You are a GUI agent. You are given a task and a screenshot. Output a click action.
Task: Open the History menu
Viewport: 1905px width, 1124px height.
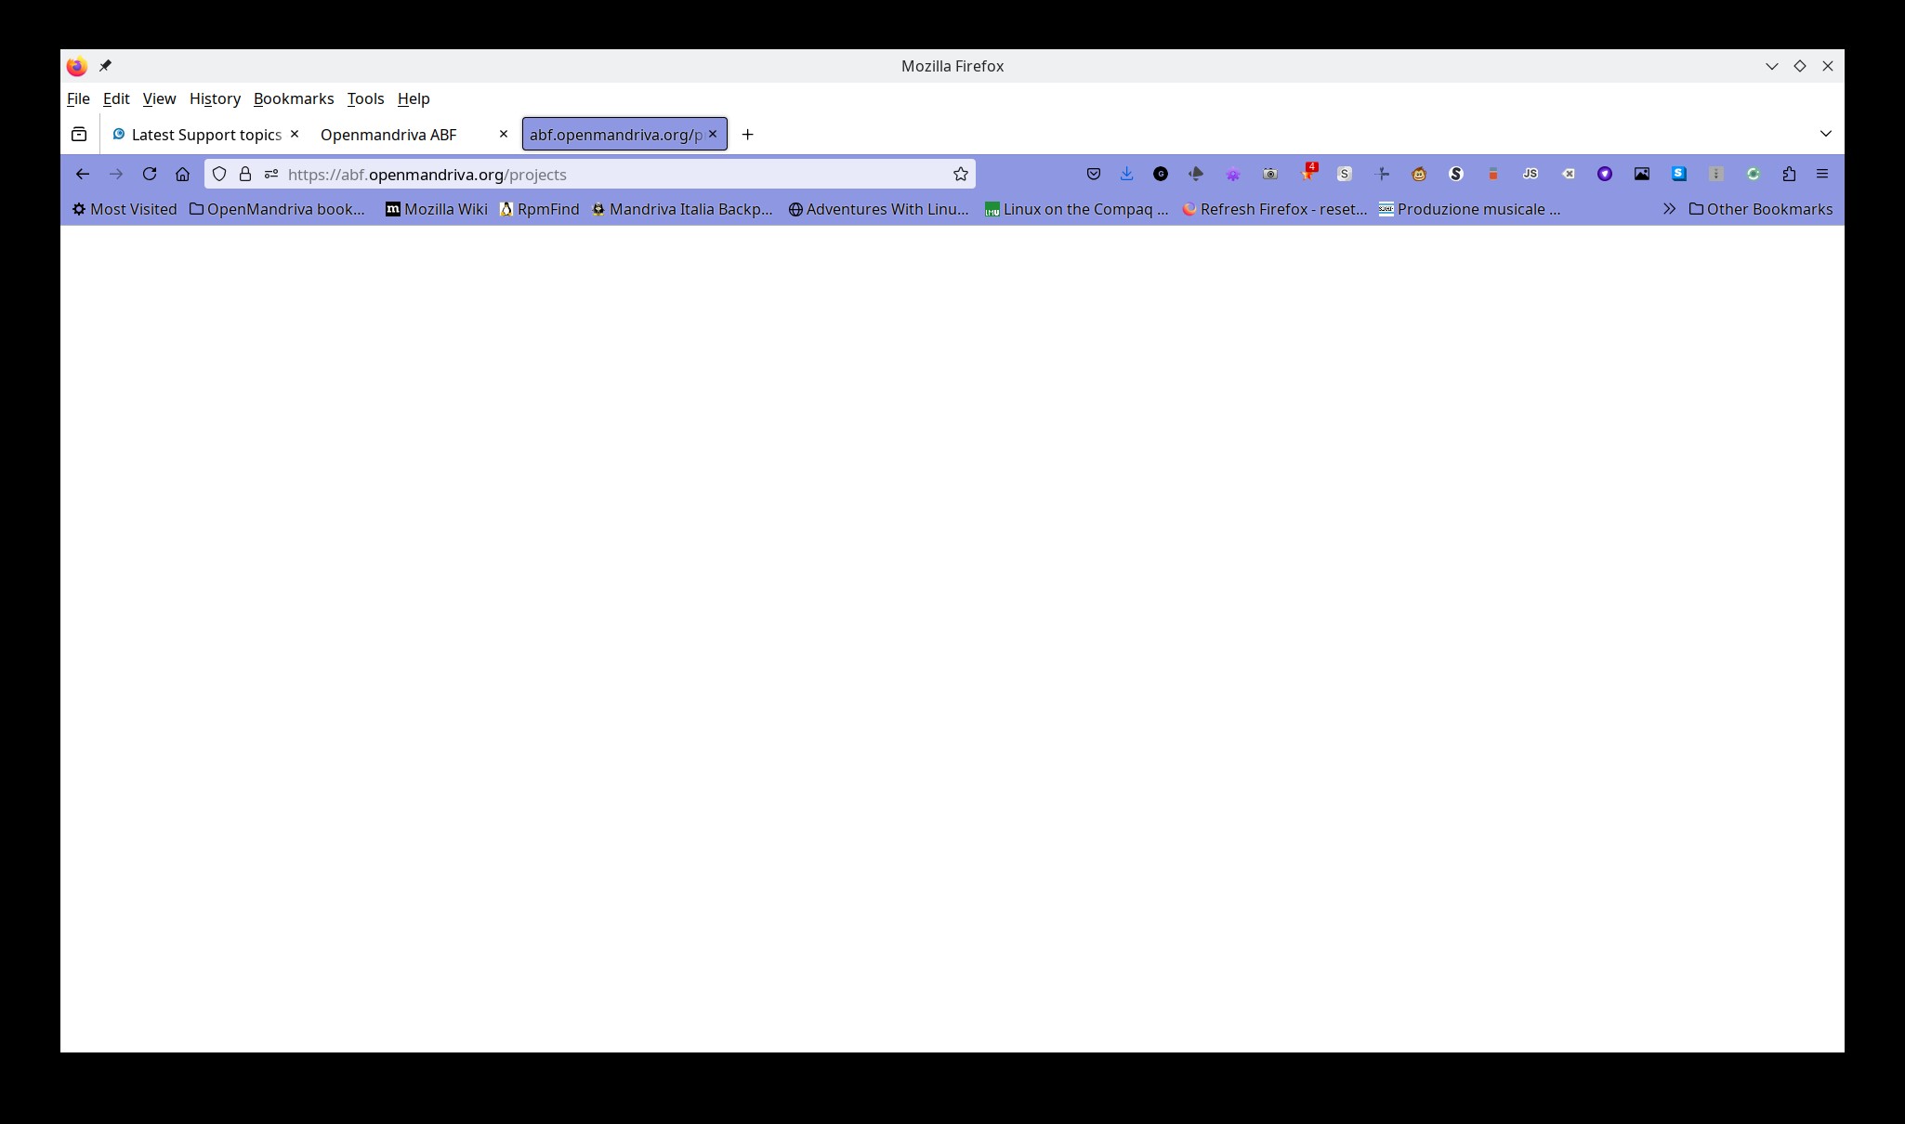(x=215, y=98)
